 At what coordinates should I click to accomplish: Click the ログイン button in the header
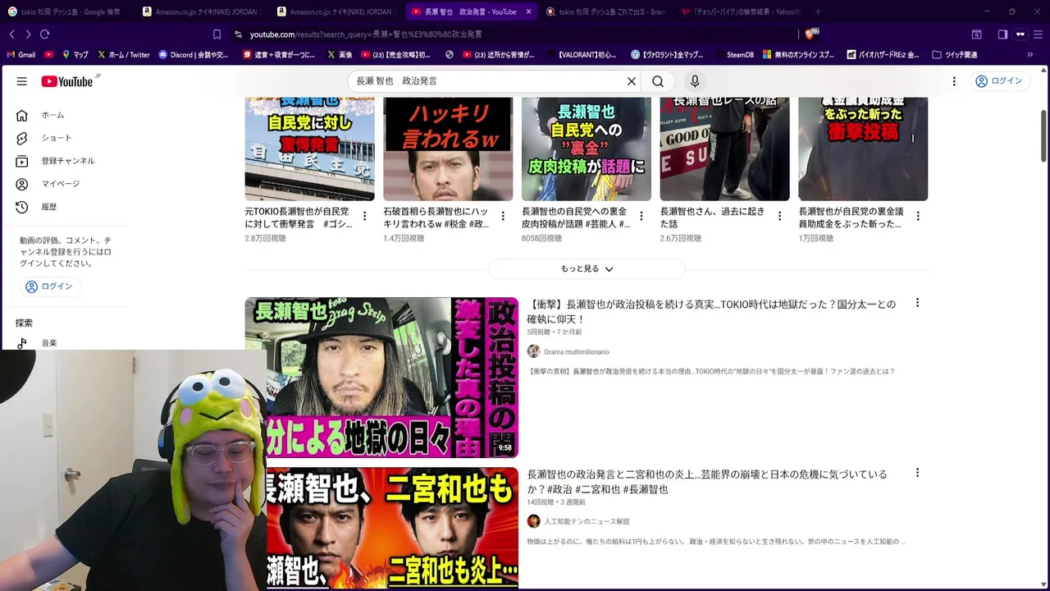coord(998,81)
